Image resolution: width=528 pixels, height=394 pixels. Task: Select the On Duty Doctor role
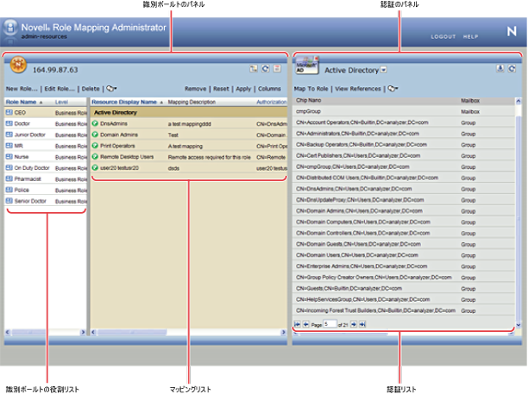tap(46, 168)
